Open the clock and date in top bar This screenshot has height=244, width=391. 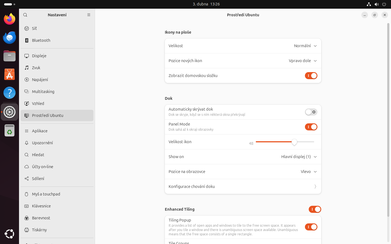click(206, 4)
